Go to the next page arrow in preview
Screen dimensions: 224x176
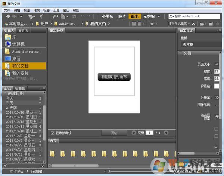[166, 133]
